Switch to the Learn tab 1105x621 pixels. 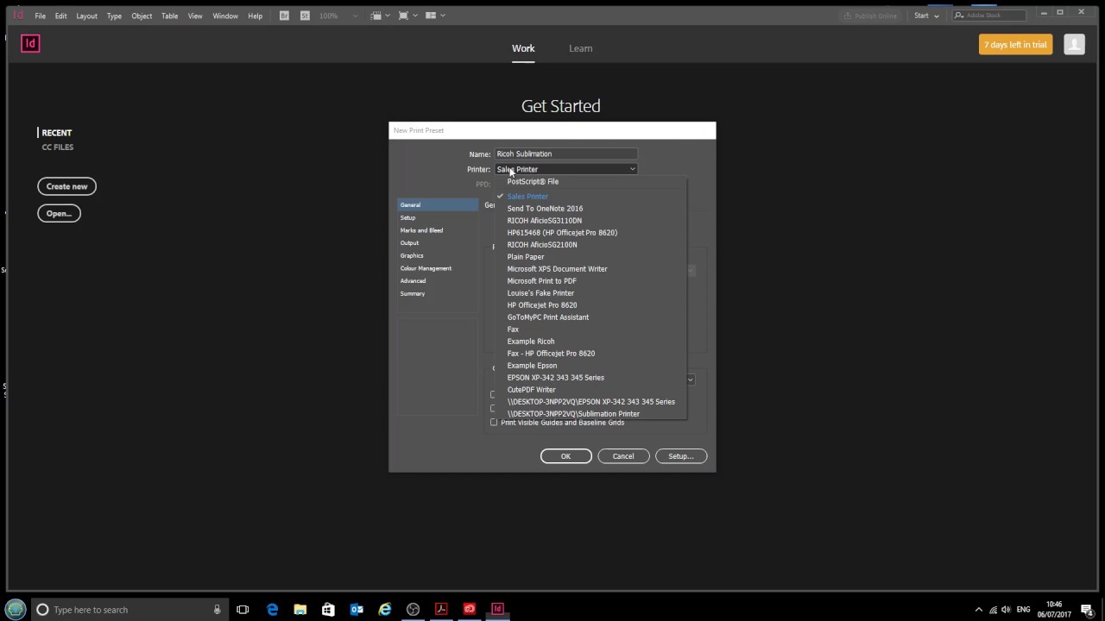tap(581, 48)
